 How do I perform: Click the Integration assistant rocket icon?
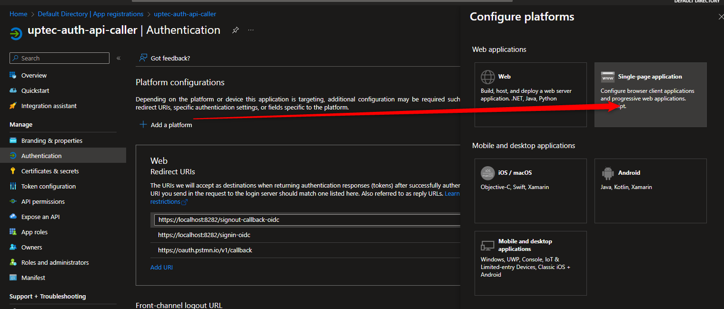pyautogui.click(x=13, y=106)
